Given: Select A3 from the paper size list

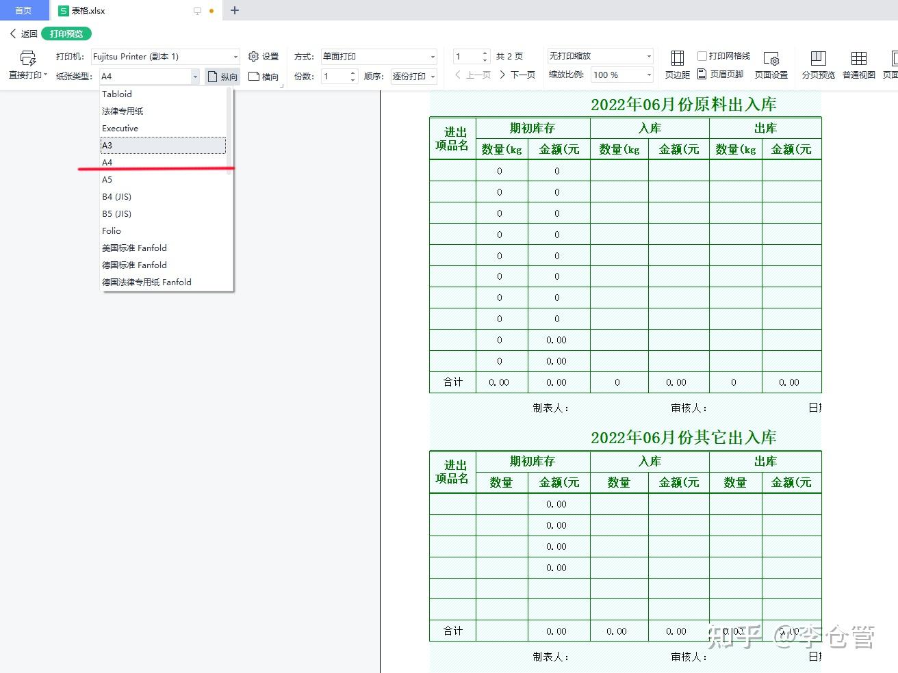Looking at the screenshot, I should [x=162, y=145].
